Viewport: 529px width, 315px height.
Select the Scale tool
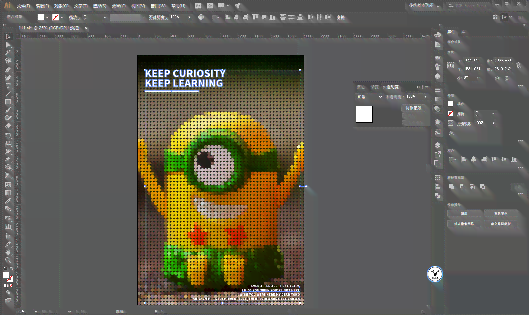[8, 144]
